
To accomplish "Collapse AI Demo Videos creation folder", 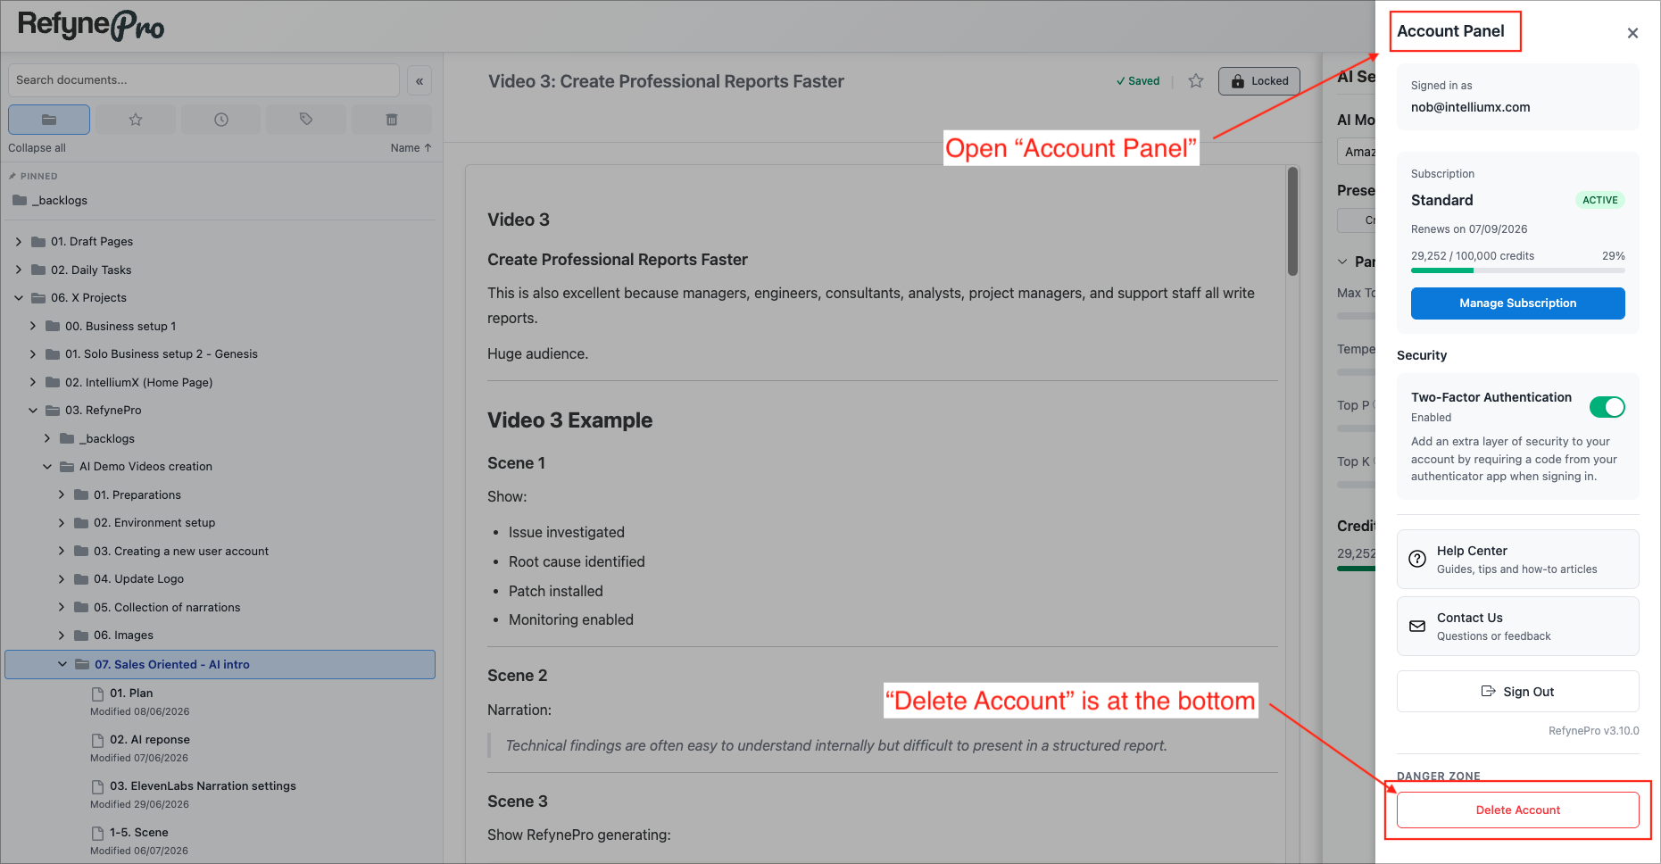I will click(47, 467).
